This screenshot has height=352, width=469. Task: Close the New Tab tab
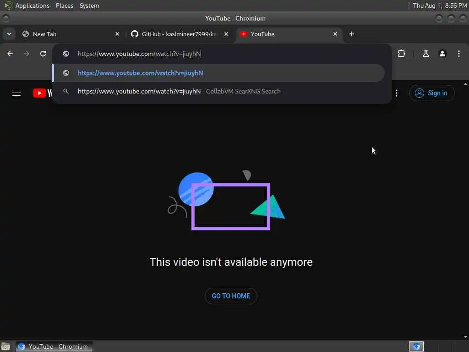click(x=117, y=34)
